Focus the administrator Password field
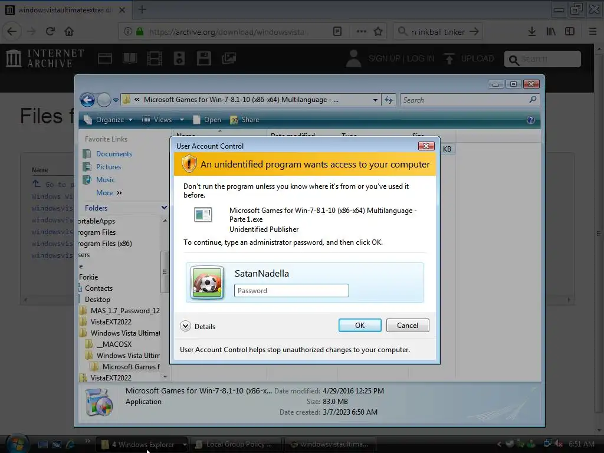604x453 pixels. point(291,290)
